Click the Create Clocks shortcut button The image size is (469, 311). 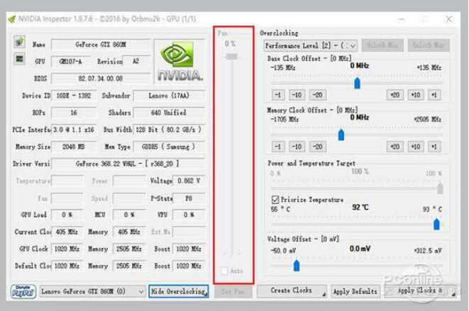(x=292, y=291)
